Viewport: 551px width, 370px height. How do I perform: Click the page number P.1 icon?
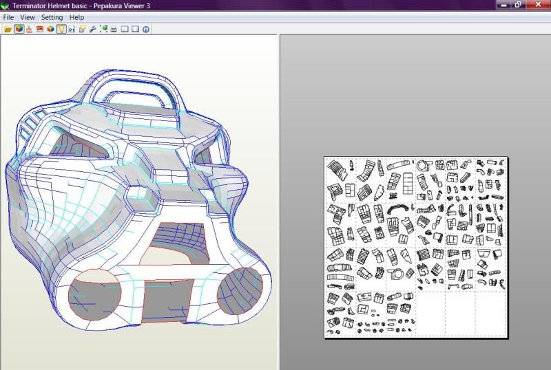[x=72, y=29]
